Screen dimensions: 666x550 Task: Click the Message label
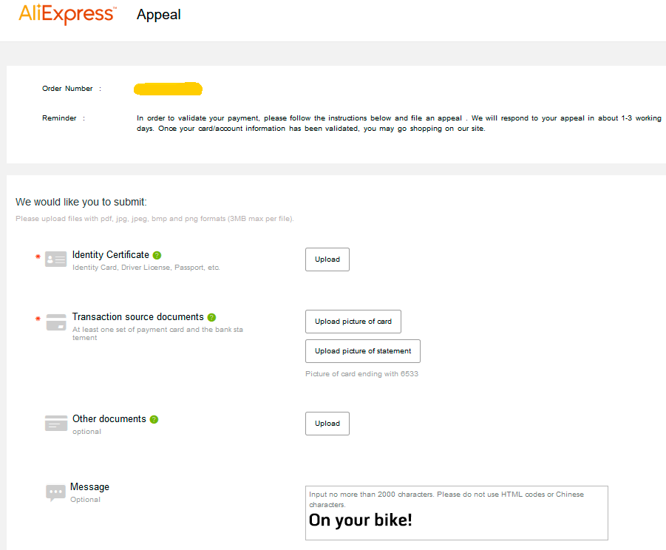tap(89, 486)
